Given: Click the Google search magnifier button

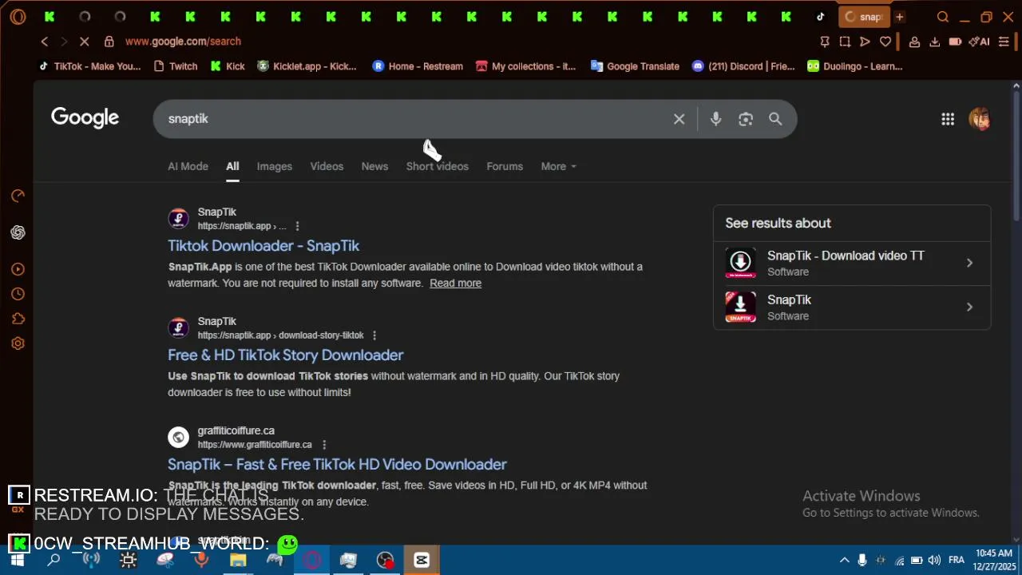Looking at the screenshot, I should point(775,119).
